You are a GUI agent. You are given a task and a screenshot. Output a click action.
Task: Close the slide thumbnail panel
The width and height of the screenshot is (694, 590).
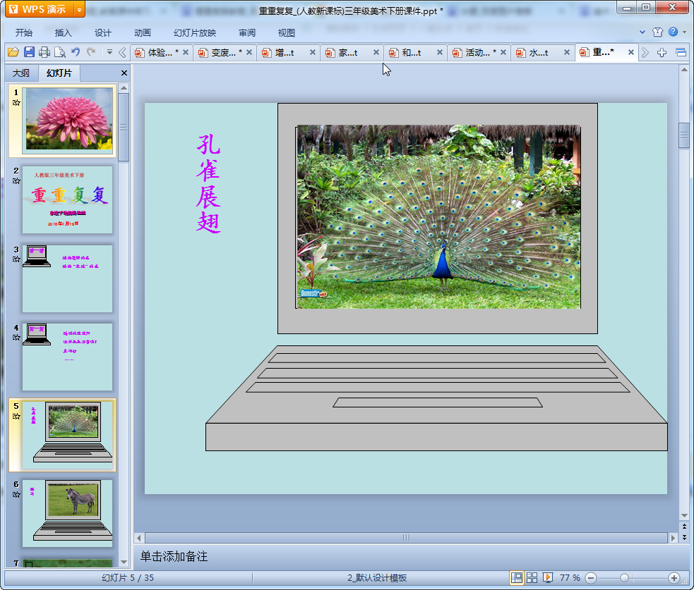point(124,73)
